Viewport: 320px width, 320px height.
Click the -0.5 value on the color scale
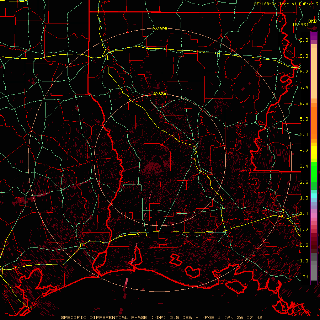coord(303,245)
